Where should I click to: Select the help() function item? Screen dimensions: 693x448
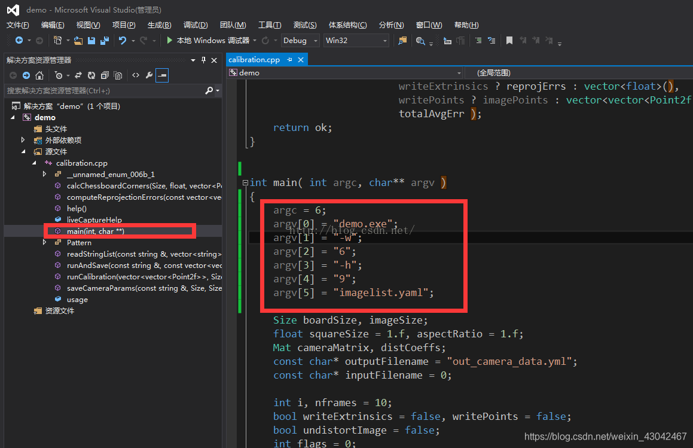pos(77,208)
